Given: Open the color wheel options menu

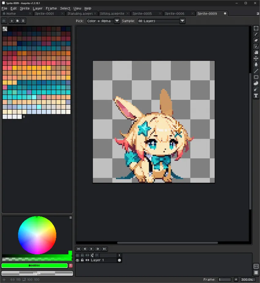Looking at the screenshot, I should pos(71,218).
